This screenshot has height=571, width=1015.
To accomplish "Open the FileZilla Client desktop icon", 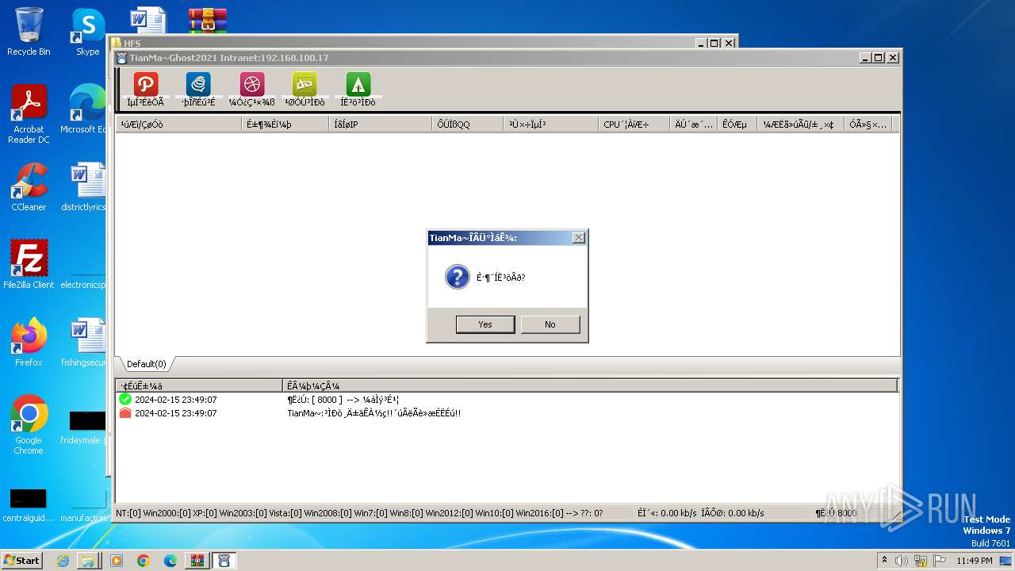I will (x=29, y=265).
